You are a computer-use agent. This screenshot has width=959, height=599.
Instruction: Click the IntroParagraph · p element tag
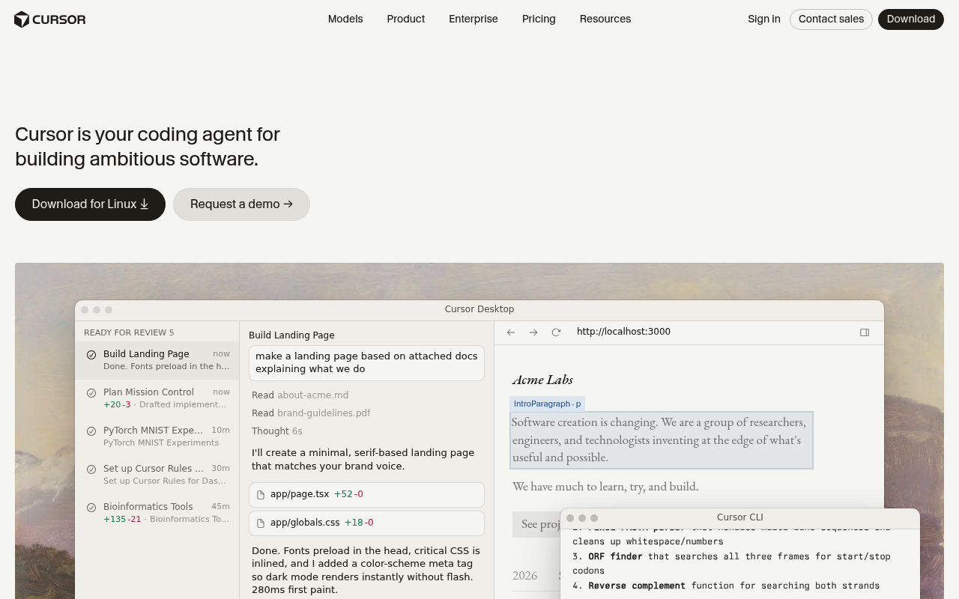click(x=547, y=404)
